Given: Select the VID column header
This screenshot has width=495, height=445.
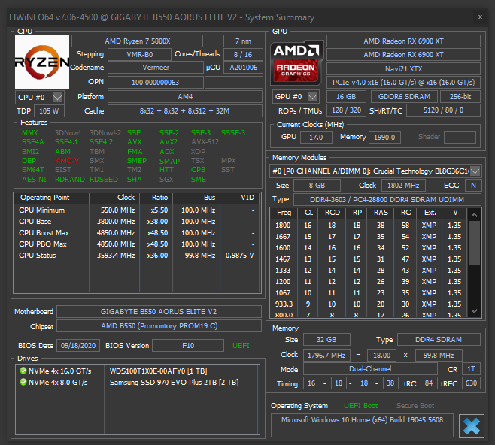Looking at the screenshot, I should tap(240, 198).
